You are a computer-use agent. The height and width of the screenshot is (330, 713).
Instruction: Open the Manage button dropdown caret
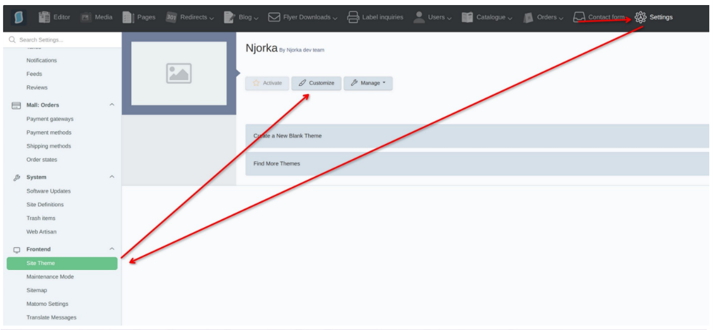384,83
